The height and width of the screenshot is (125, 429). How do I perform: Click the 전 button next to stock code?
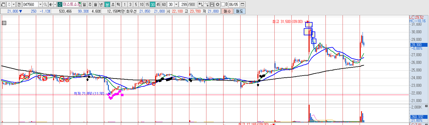[19, 4]
